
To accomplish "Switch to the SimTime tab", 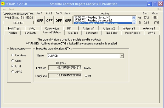I will pyautogui.click(x=73, y=33).
